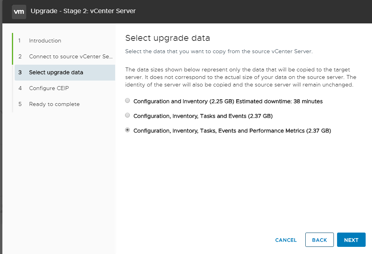Image resolution: width=372 pixels, height=254 pixels.
Task: Click the Select upgrade data page heading
Action: click(168, 38)
